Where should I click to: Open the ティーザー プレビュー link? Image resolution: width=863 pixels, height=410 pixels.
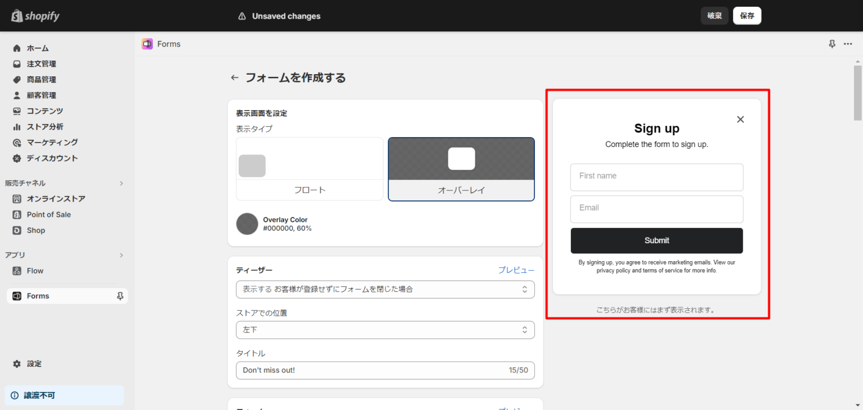[x=516, y=270]
